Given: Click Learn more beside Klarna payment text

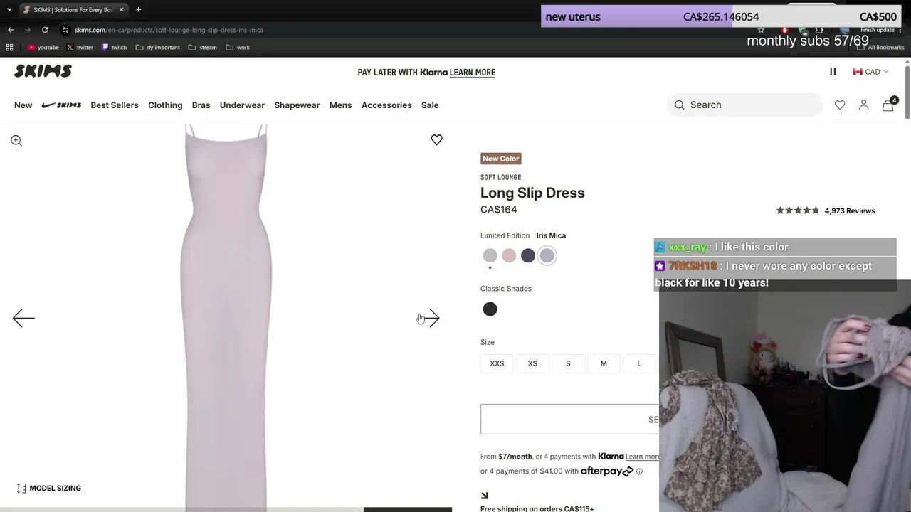Looking at the screenshot, I should 642,457.
